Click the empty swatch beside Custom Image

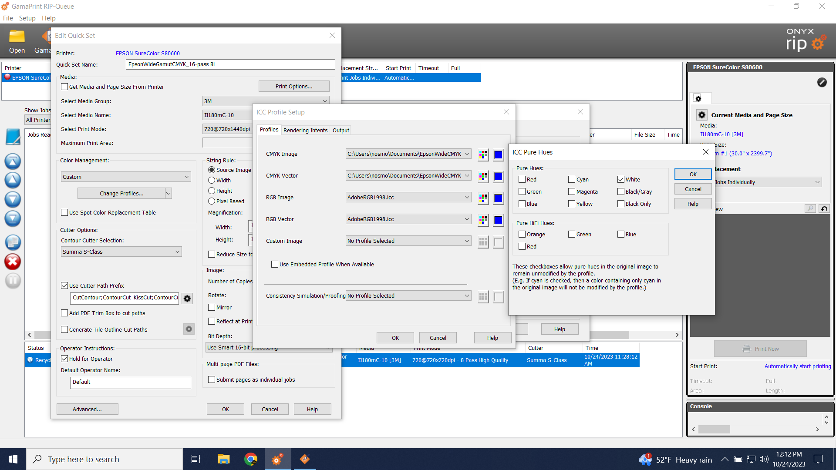click(499, 242)
